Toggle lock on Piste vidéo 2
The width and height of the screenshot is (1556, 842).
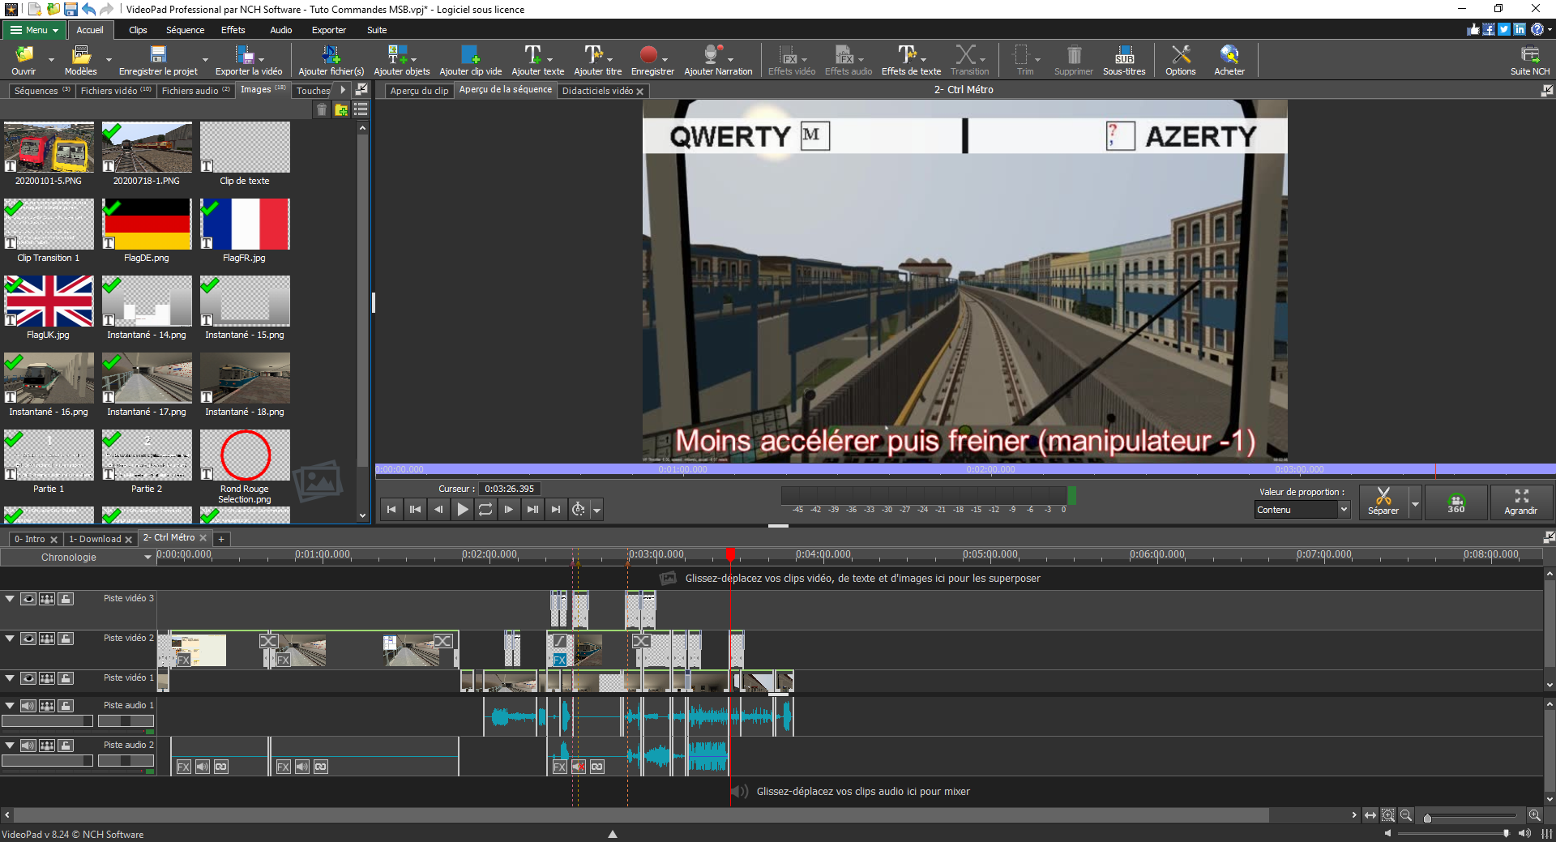[x=66, y=639]
